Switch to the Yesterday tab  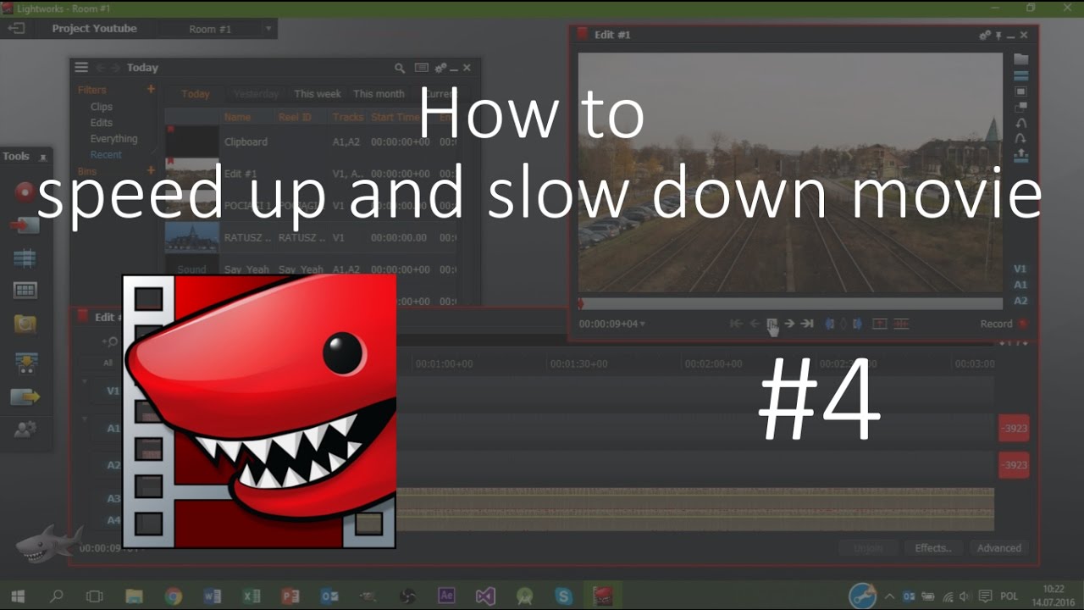[x=256, y=94]
